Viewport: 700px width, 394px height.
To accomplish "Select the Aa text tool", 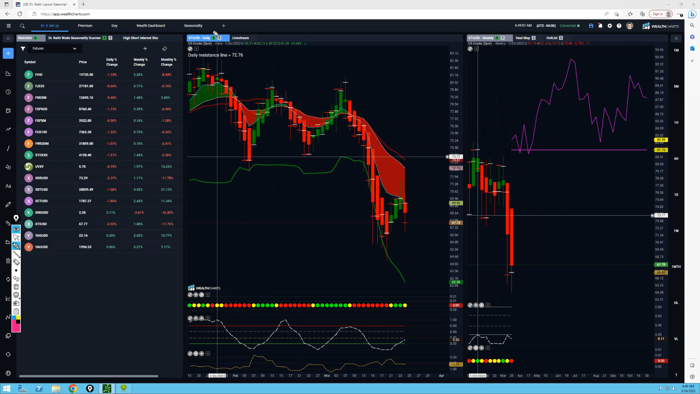I will (x=8, y=186).
